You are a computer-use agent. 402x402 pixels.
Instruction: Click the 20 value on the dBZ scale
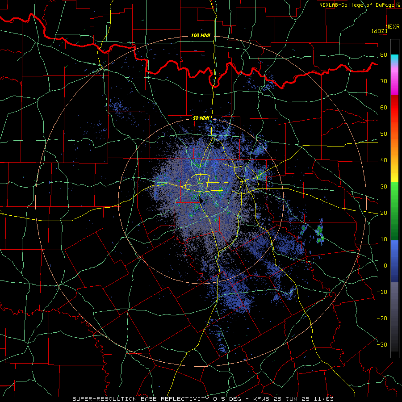coord(384,213)
